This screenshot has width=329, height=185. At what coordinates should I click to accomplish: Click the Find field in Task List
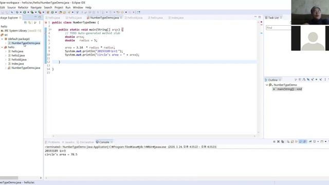tap(279, 28)
